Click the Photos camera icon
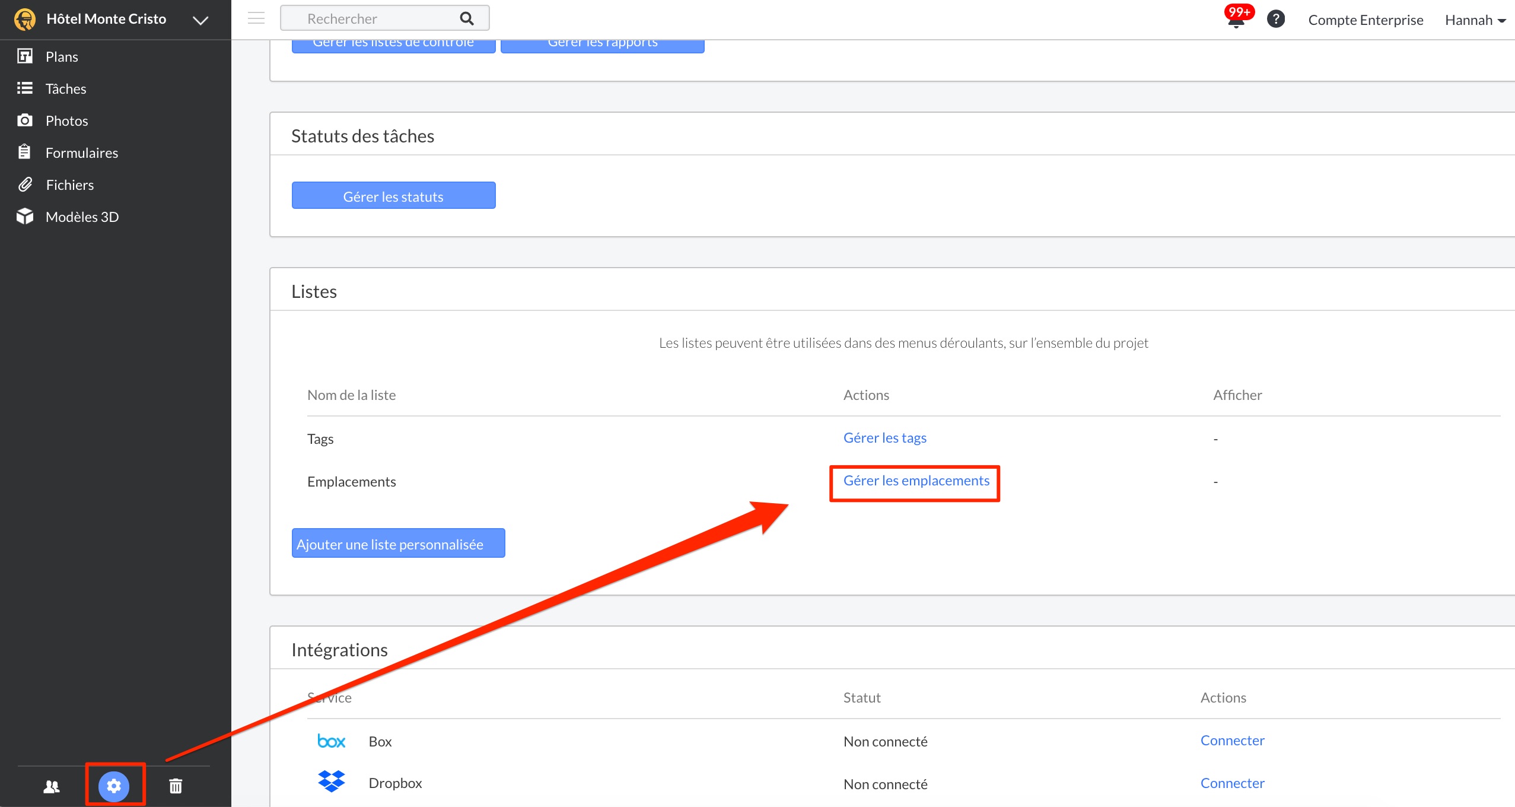Viewport: 1515px width, 807px height. [x=24, y=120]
